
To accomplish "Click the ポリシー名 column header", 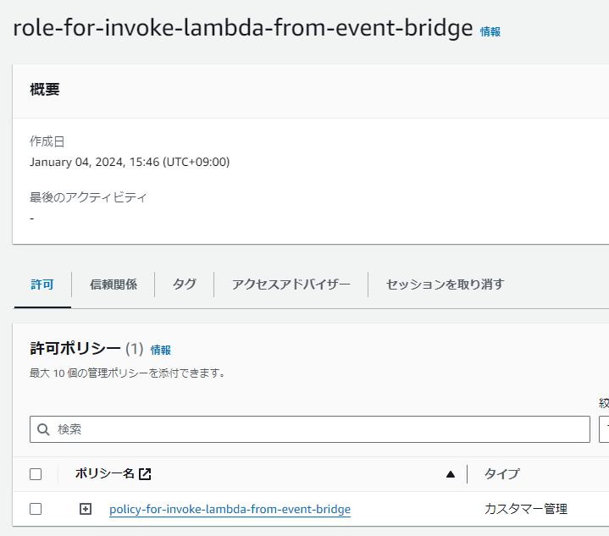I will pyautogui.click(x=105, y=473).
